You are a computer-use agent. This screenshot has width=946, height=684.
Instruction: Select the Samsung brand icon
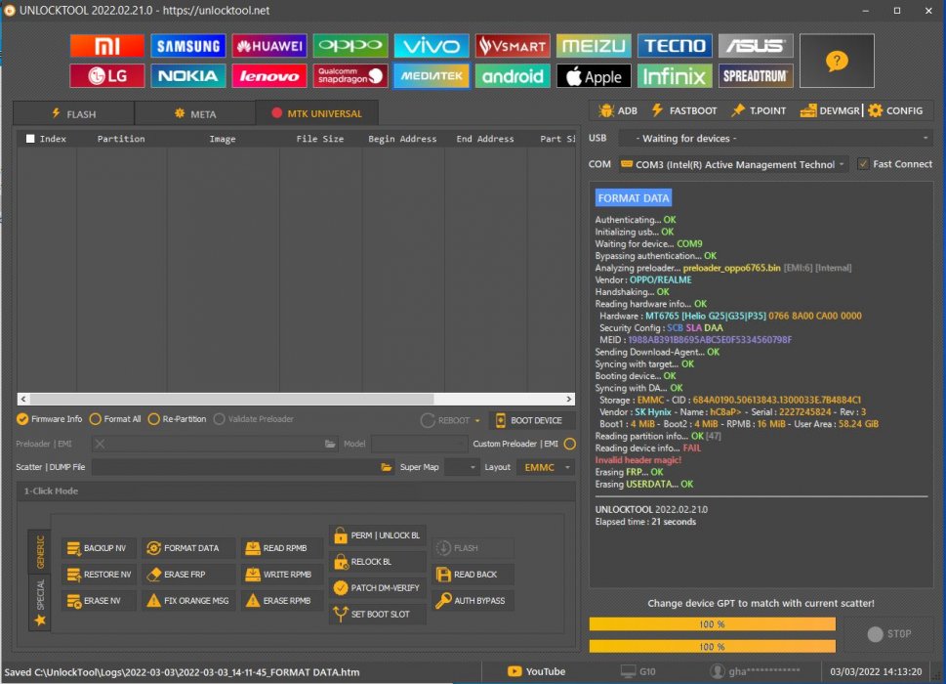[x=188, y=46]
